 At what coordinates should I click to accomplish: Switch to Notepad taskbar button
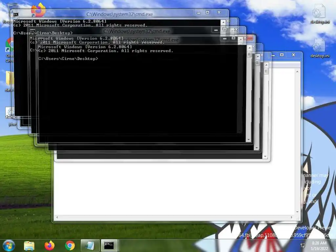pyautogui.click(x=90, y=245)
